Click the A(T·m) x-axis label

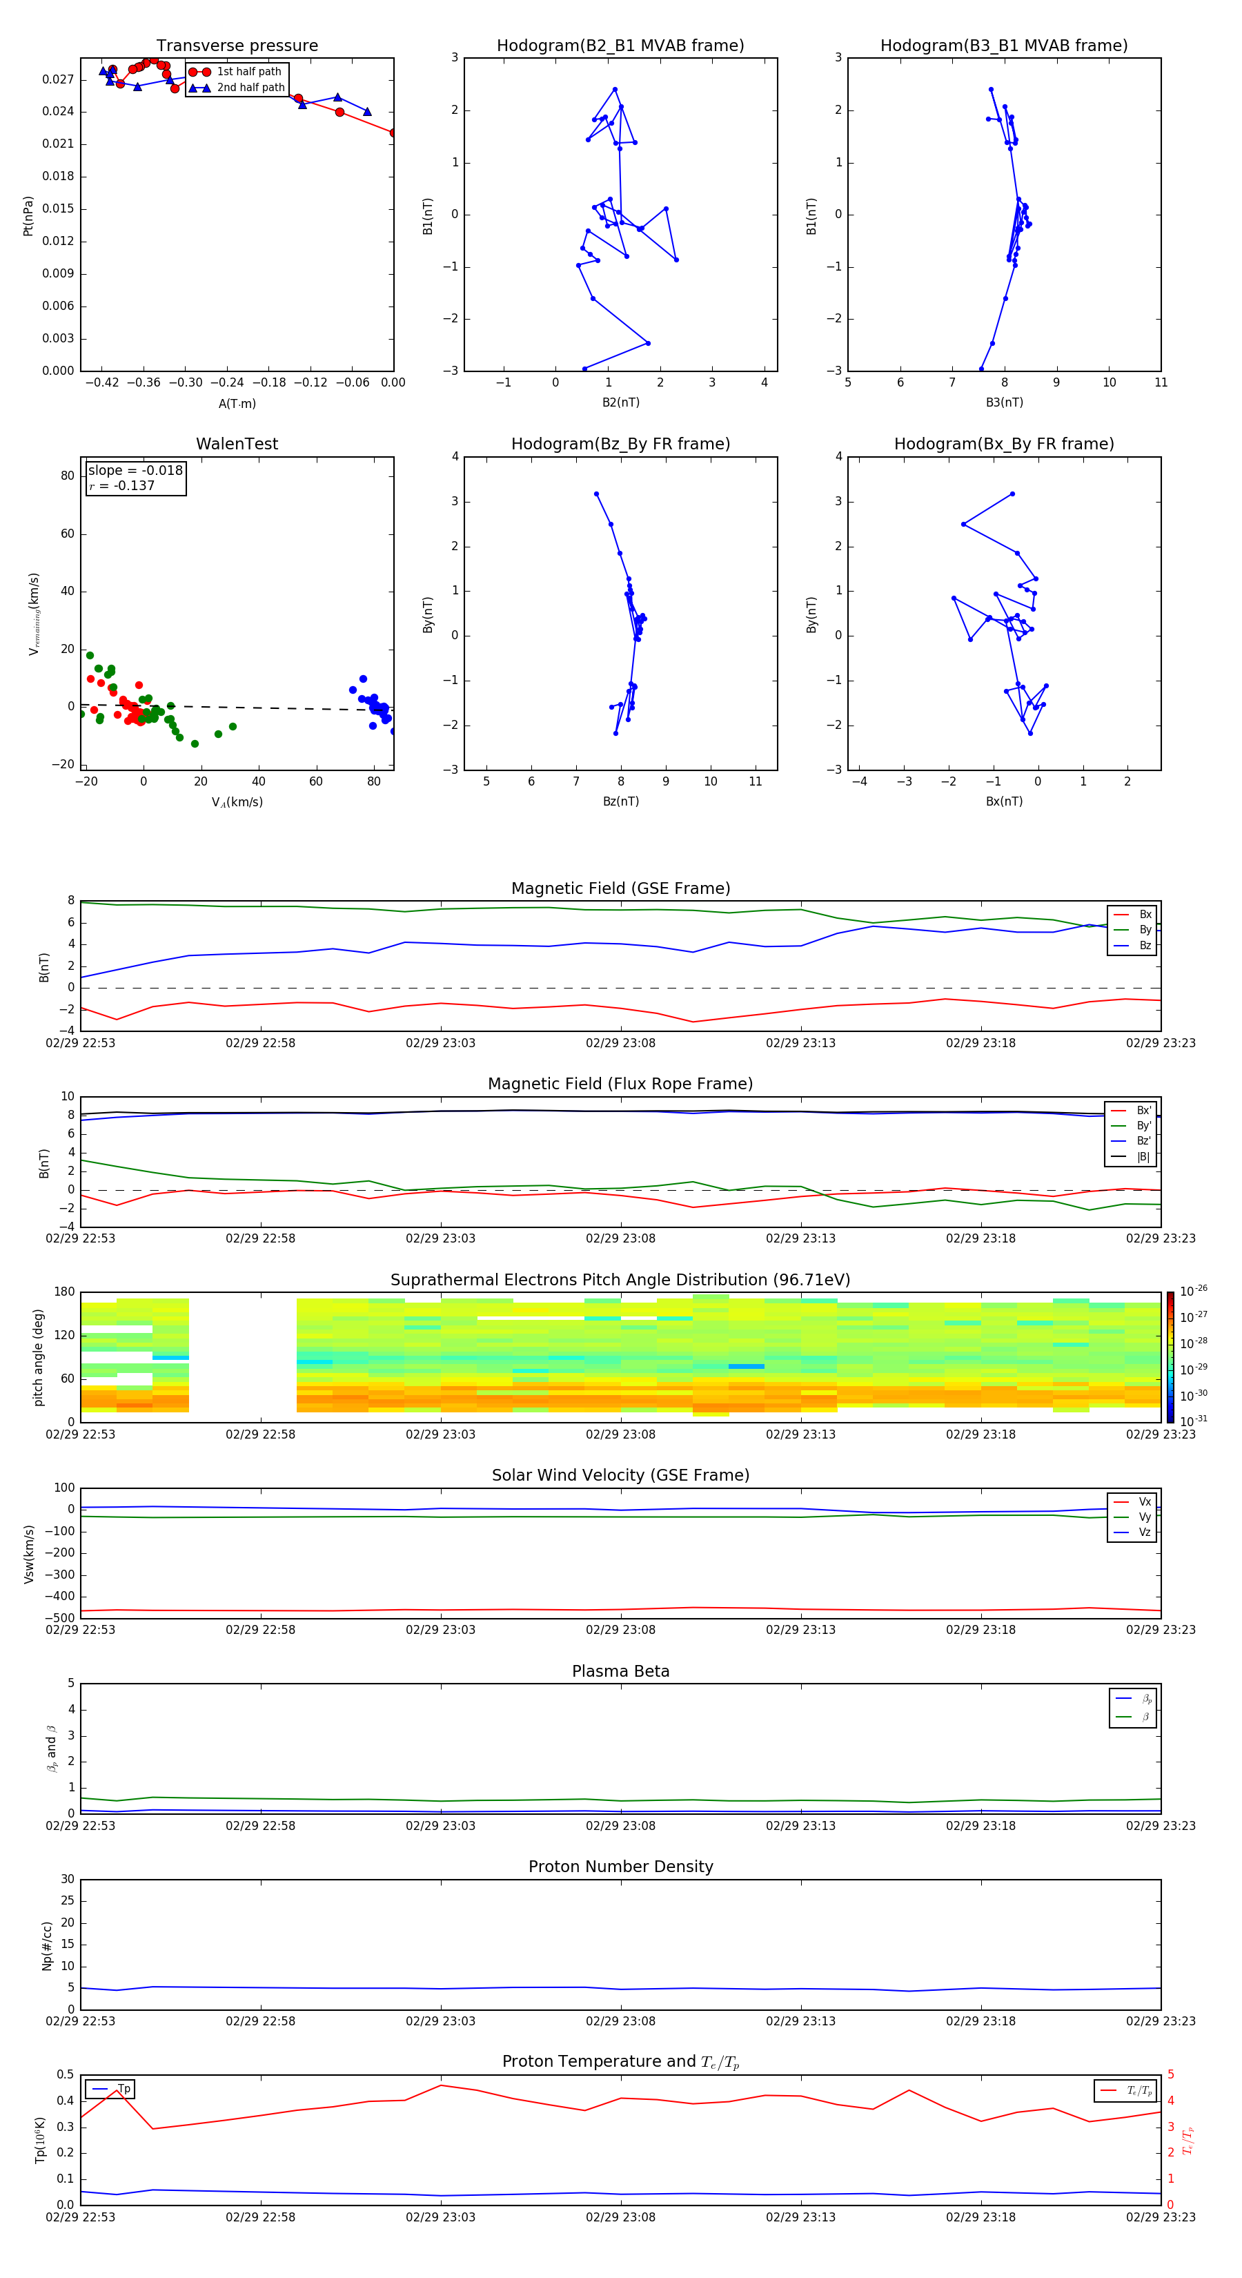click(x=237, y=404)
